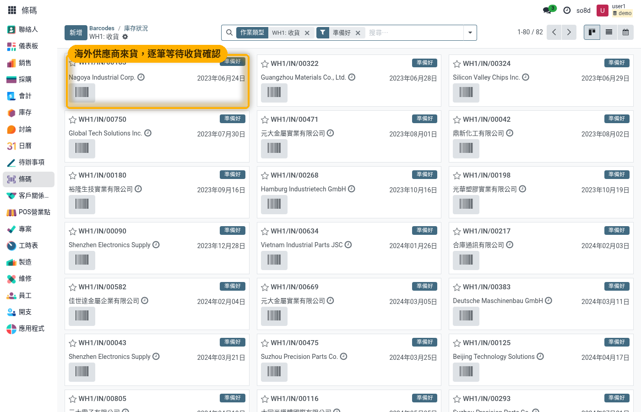Toggle the favorite star on WH1/IN/00324
Image resolution: width=641 pixels, height=412 pixels.
[457, 64]
